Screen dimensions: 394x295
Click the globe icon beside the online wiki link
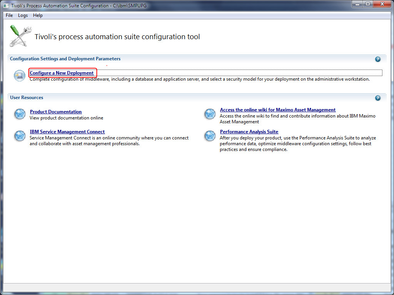coord(210,114)
